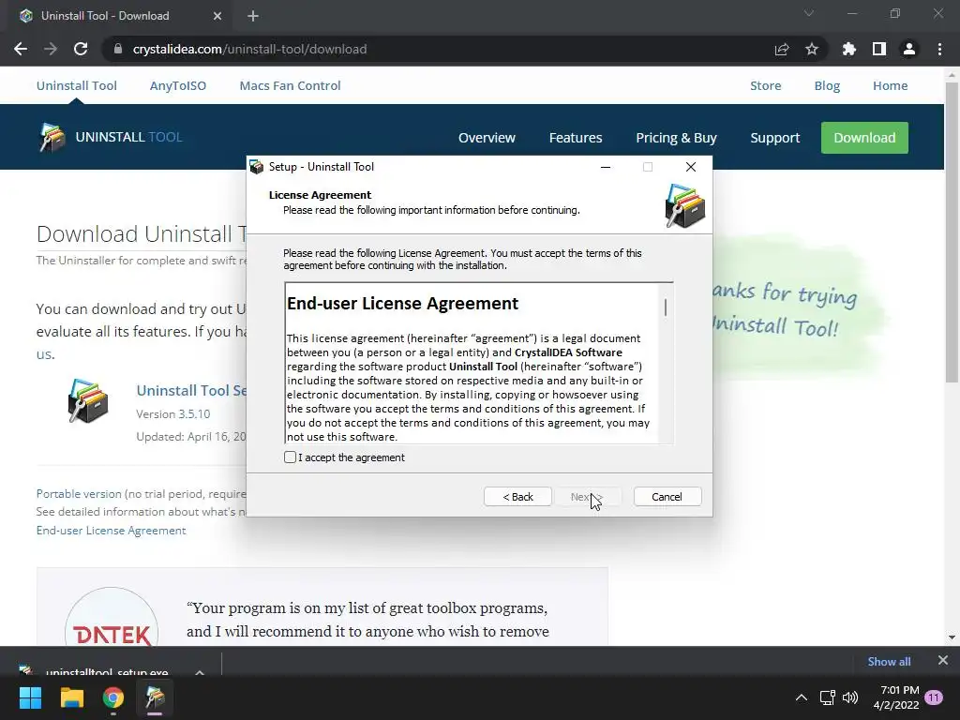960x720 pixels.
Task: Click the webpage vertical scrollbar thumb
Action: point(952,232)
